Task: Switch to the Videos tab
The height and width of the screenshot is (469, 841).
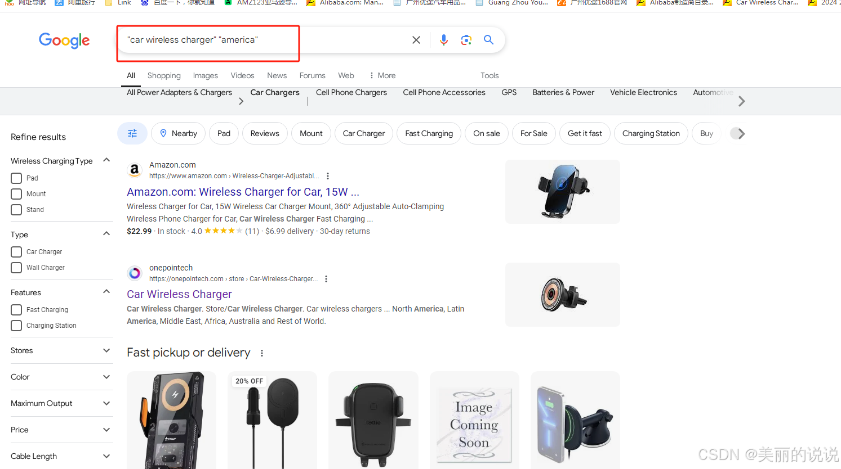Action: point(242,75)
